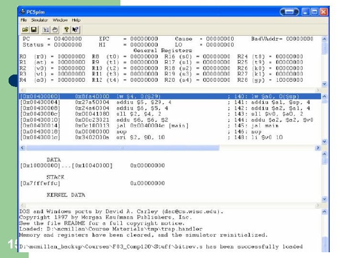Click the Open file toolbar icon

coord(25,30)
